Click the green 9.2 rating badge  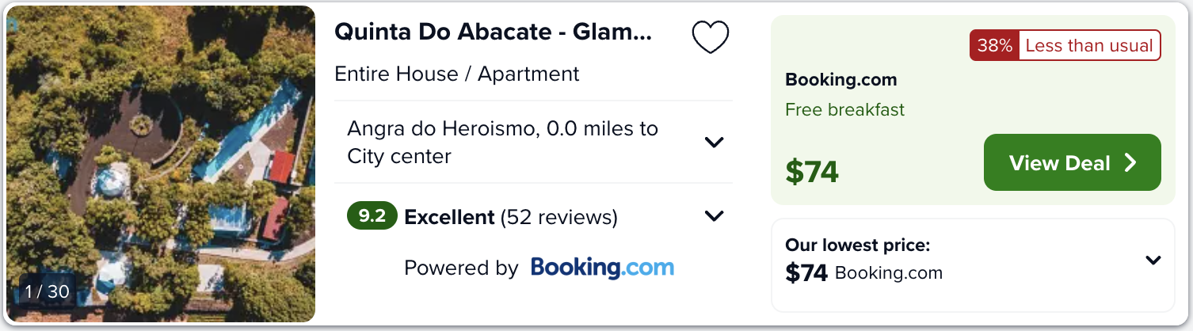372,216
